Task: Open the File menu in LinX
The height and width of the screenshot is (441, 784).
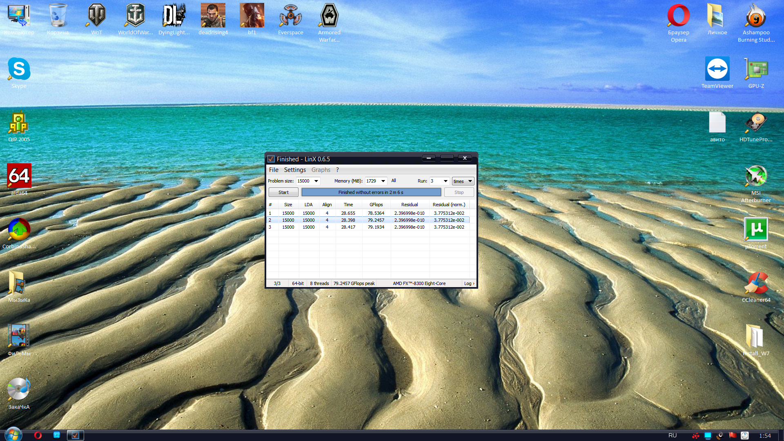Action: tap(274, 170)
